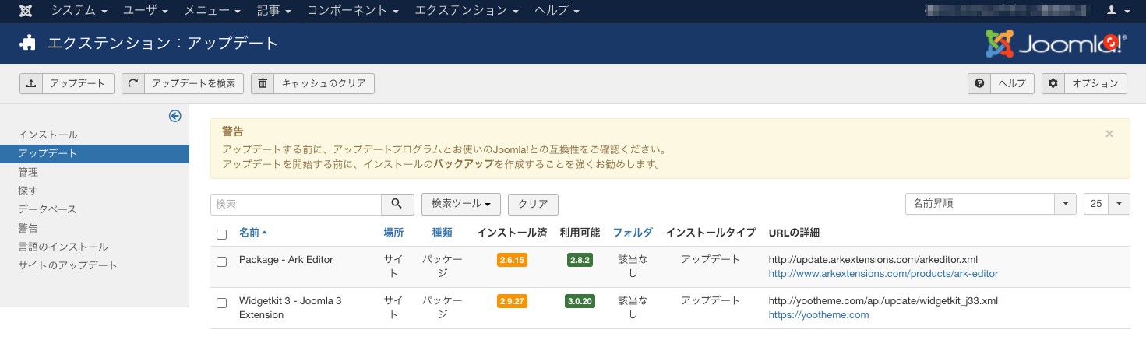This screenshot has width=1146, height=361.
Task: Open the yootheme.com link
Action: [x=818, y=315]
